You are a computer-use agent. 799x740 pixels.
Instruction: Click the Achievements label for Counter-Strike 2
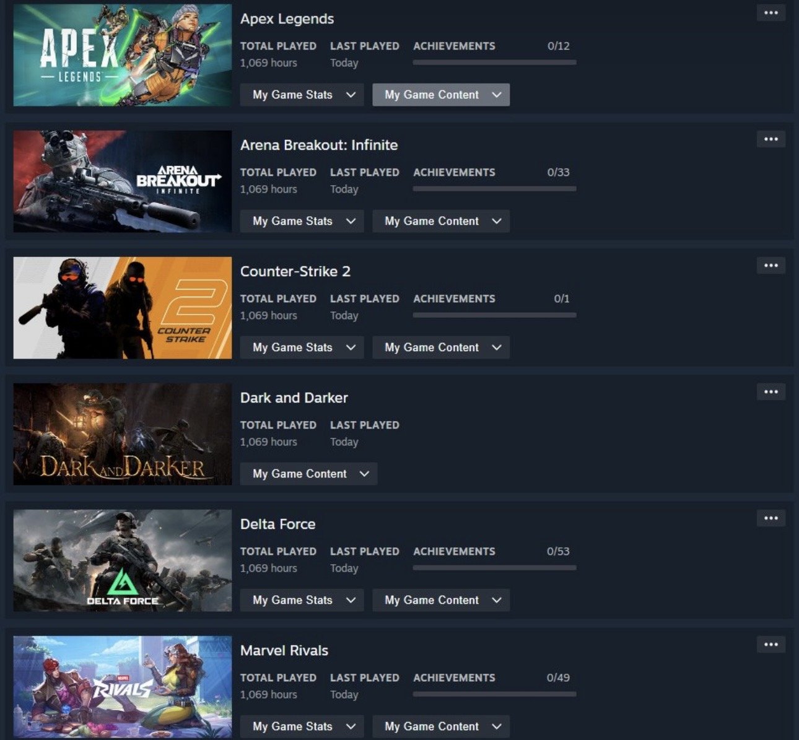pyautogui.click(x=454, y=298)
